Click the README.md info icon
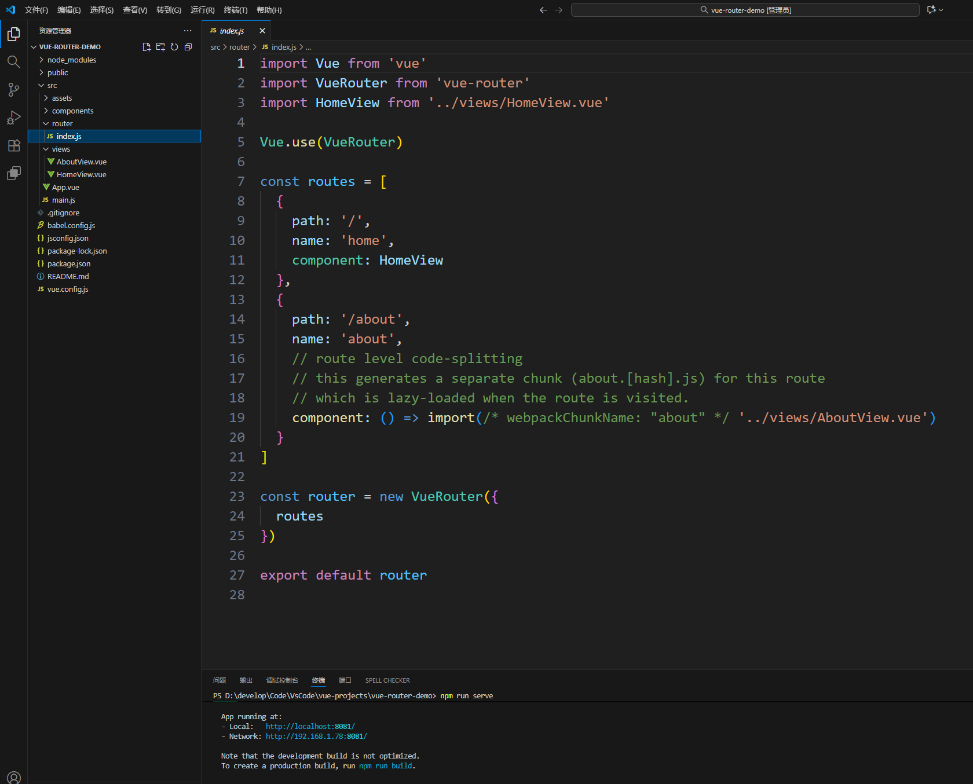The width and height of the screenshot is (973, 784). [x=41, y=276]
